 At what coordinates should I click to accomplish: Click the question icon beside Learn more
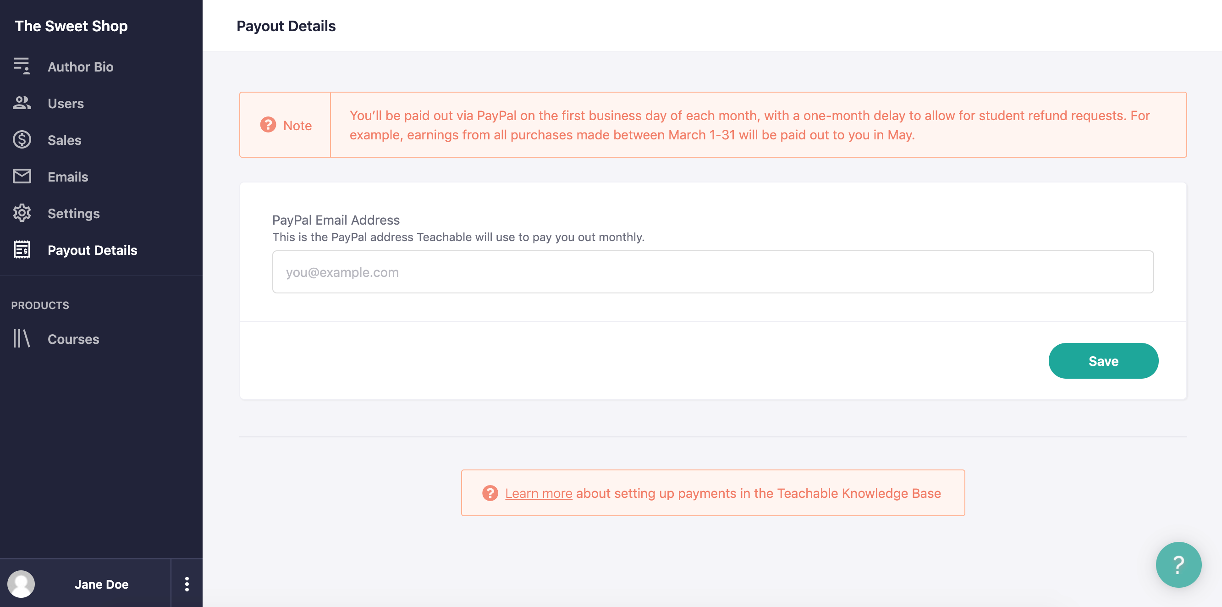point(490,493)
